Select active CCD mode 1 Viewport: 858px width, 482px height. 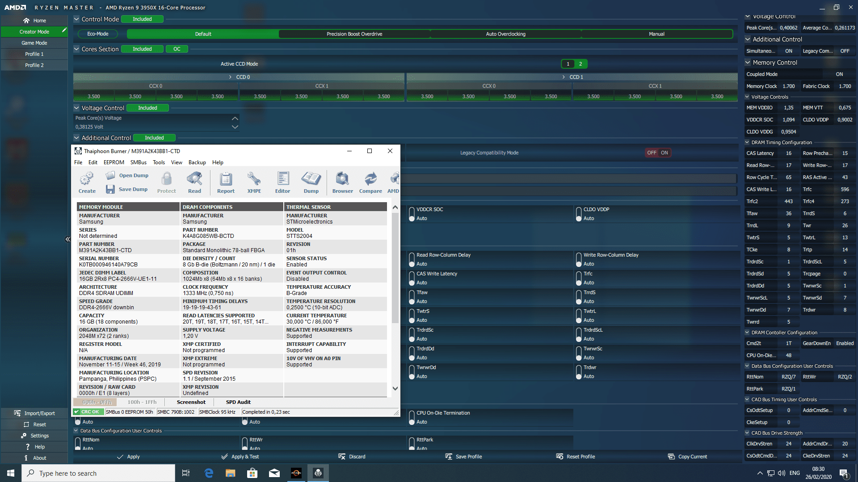click(x=568, y=64)
